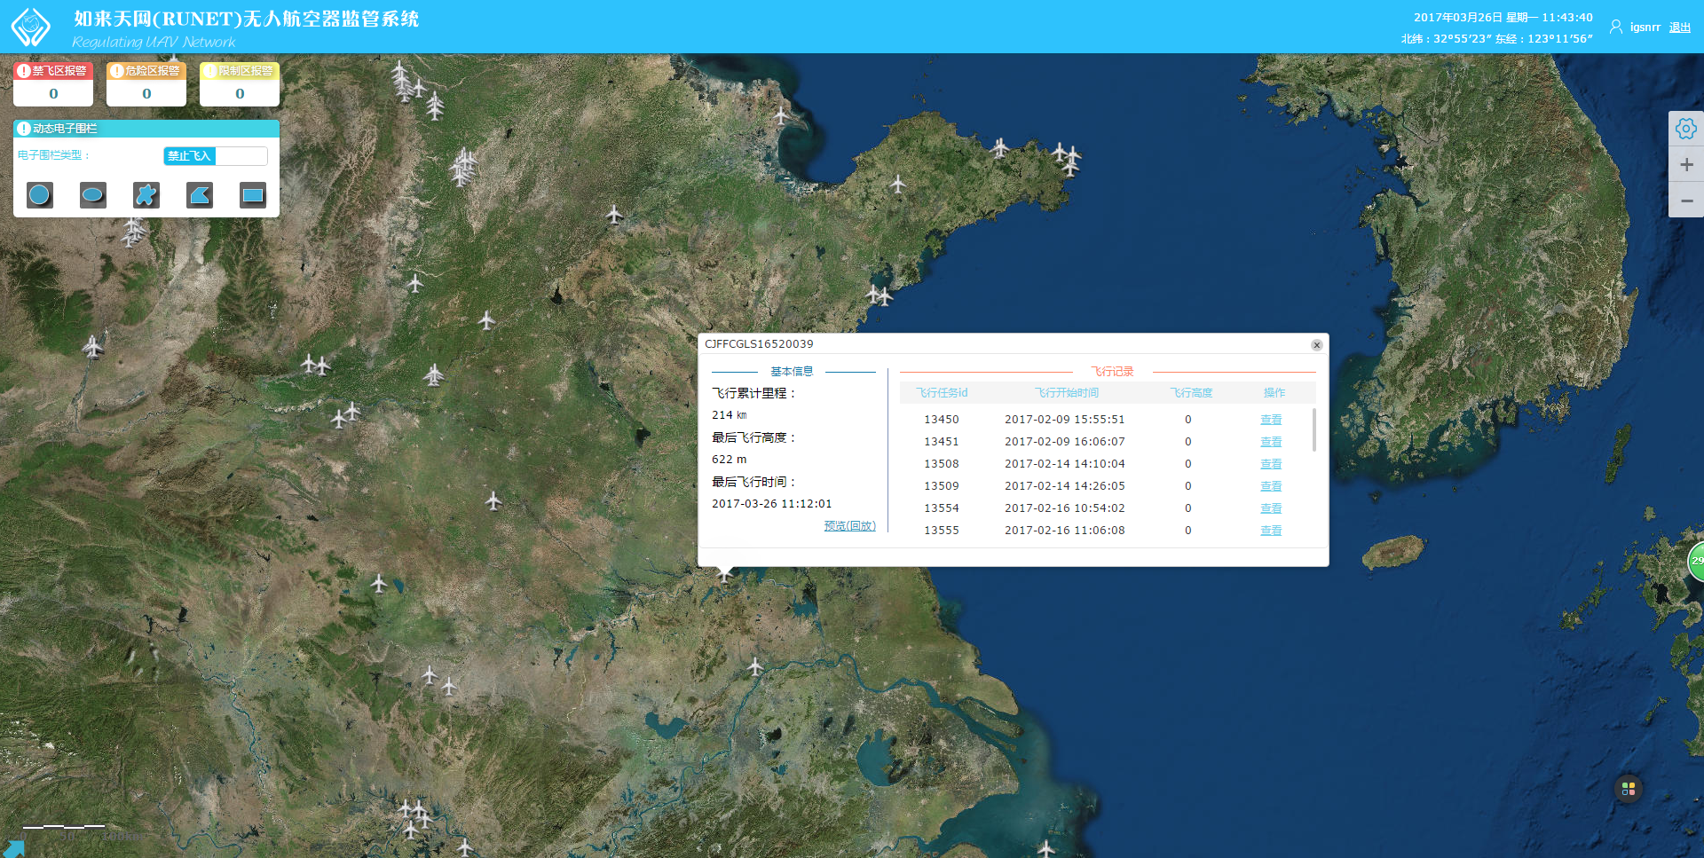The width and height of the screenshot is (1704, 858).
Task: Open the restricted zone alarm card
Action: (x=240, y=84)
